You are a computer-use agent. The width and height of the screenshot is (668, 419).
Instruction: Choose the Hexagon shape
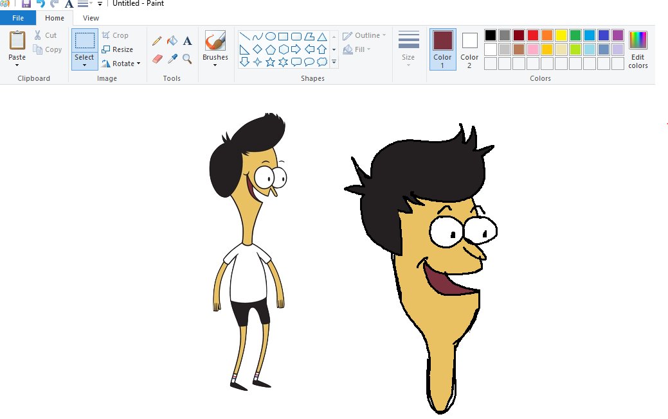[x=284, y=49]
